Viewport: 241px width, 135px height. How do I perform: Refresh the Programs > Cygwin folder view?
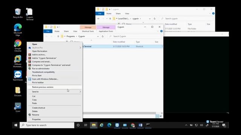click(103, 36)
